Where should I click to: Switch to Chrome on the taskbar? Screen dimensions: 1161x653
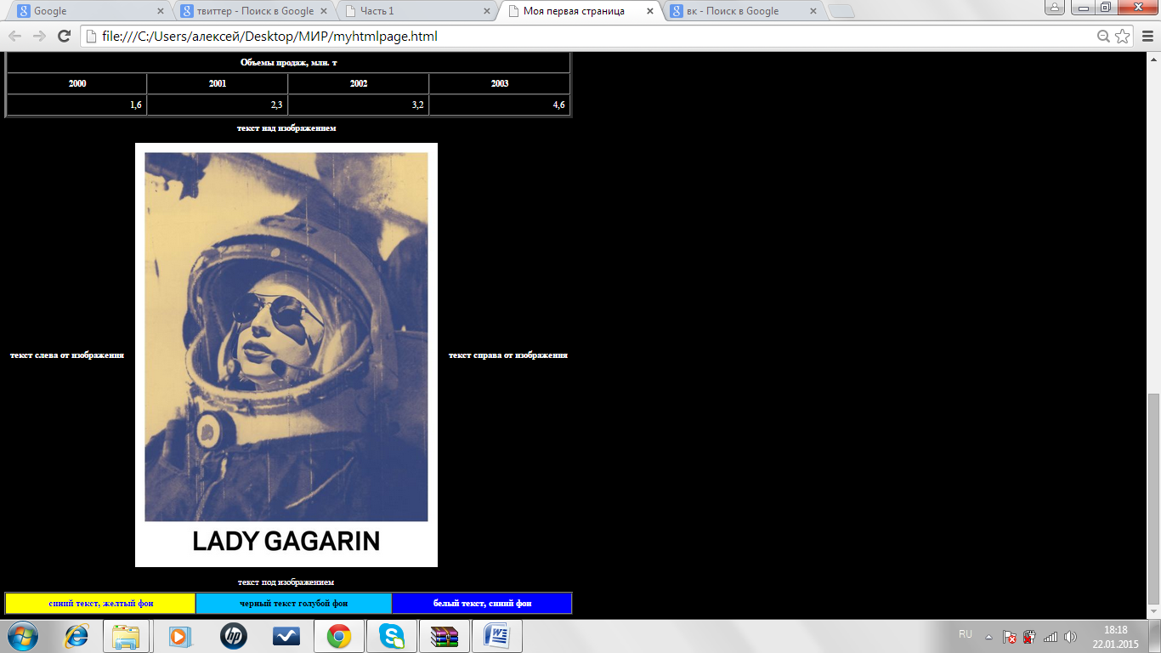[339, 636]
